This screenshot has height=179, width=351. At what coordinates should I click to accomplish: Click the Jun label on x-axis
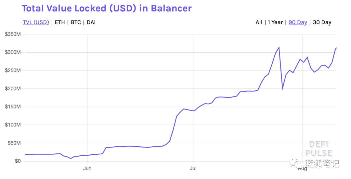coord(87,168)
